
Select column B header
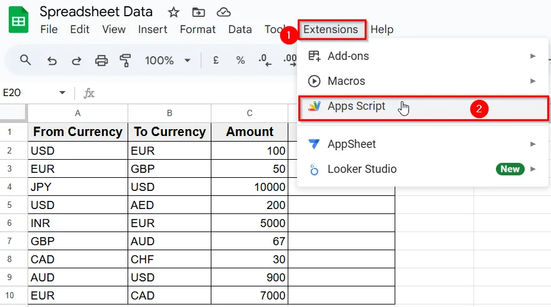169,113
